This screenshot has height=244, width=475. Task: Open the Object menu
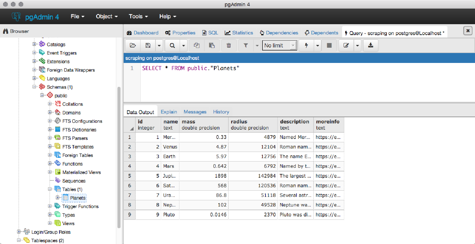point(107,16)
